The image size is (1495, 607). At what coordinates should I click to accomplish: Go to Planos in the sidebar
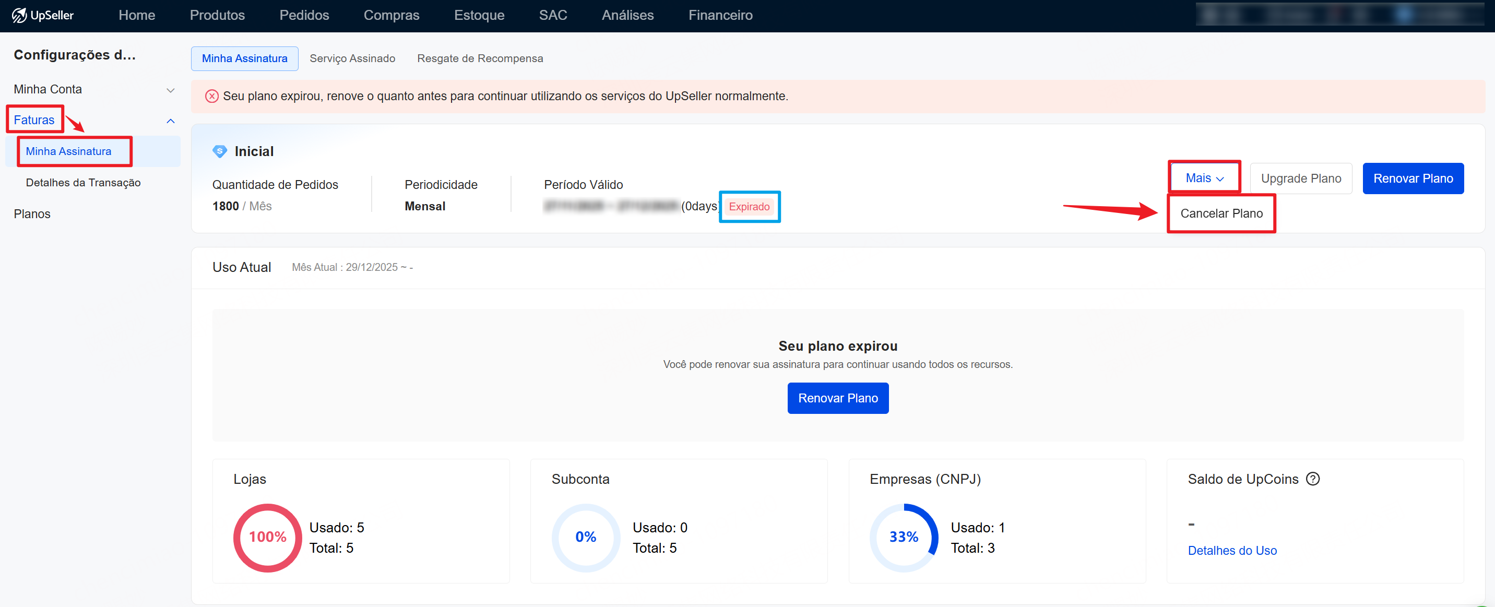coord(32,214)
